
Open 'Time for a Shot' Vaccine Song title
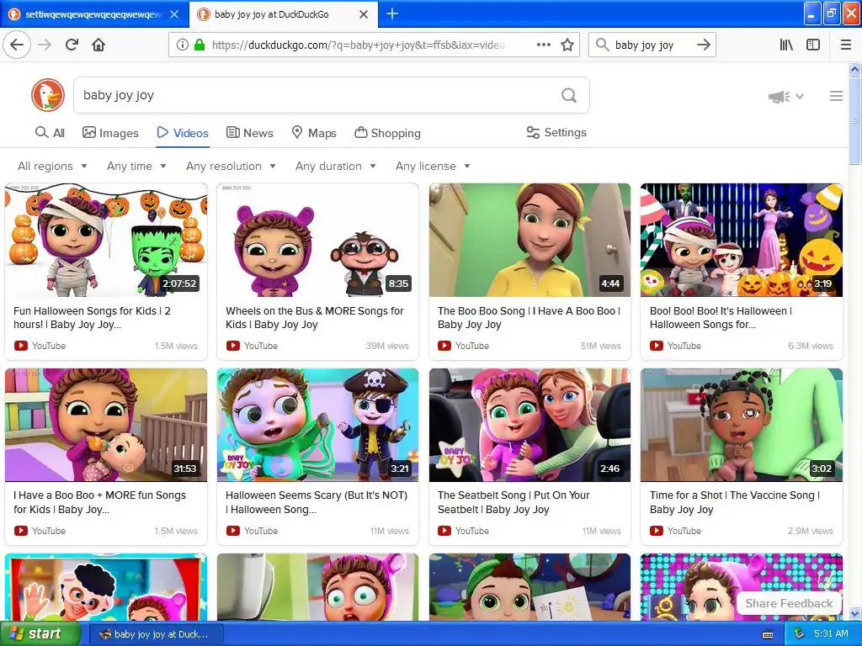tap(734, 502)
